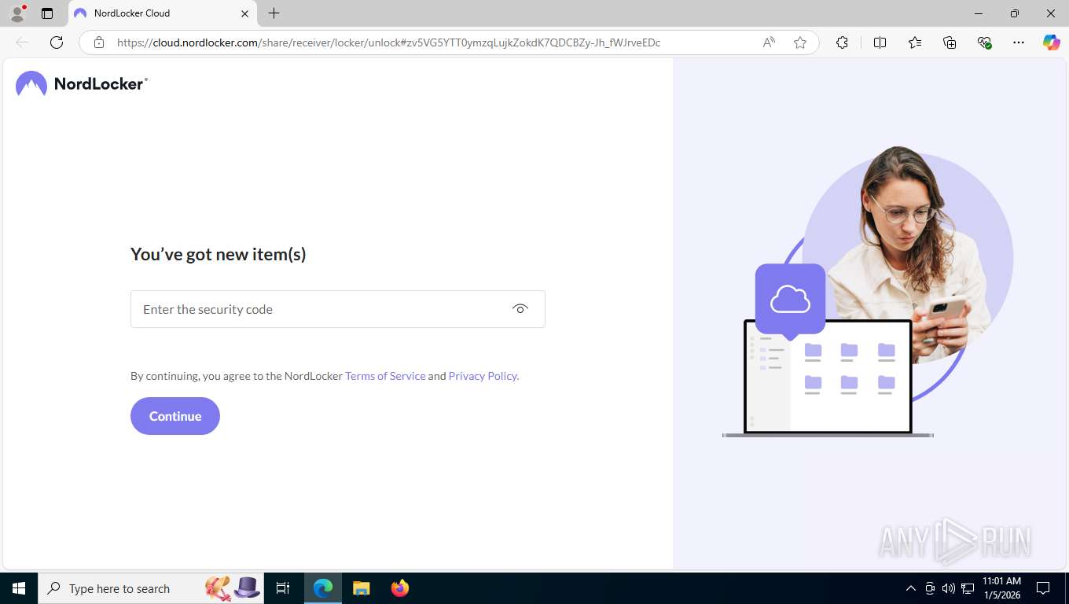
Task: Toggle security code visibility eye icon
Action: (520, 309)
